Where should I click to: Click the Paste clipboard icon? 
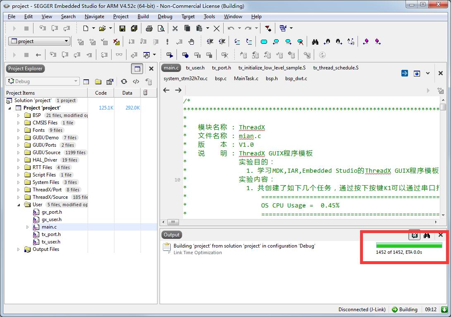[199, 28]
